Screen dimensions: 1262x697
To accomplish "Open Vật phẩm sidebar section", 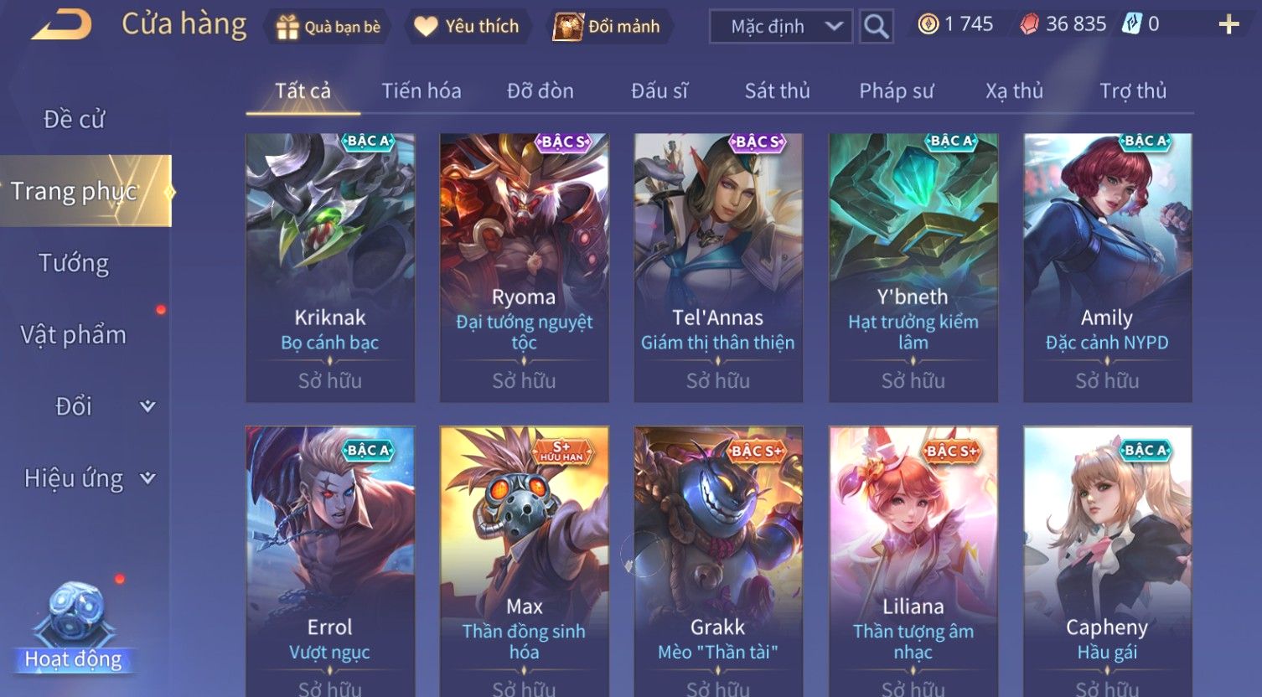I will (74, 335).
